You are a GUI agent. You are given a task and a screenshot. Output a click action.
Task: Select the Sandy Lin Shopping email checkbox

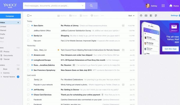[28, 36]
